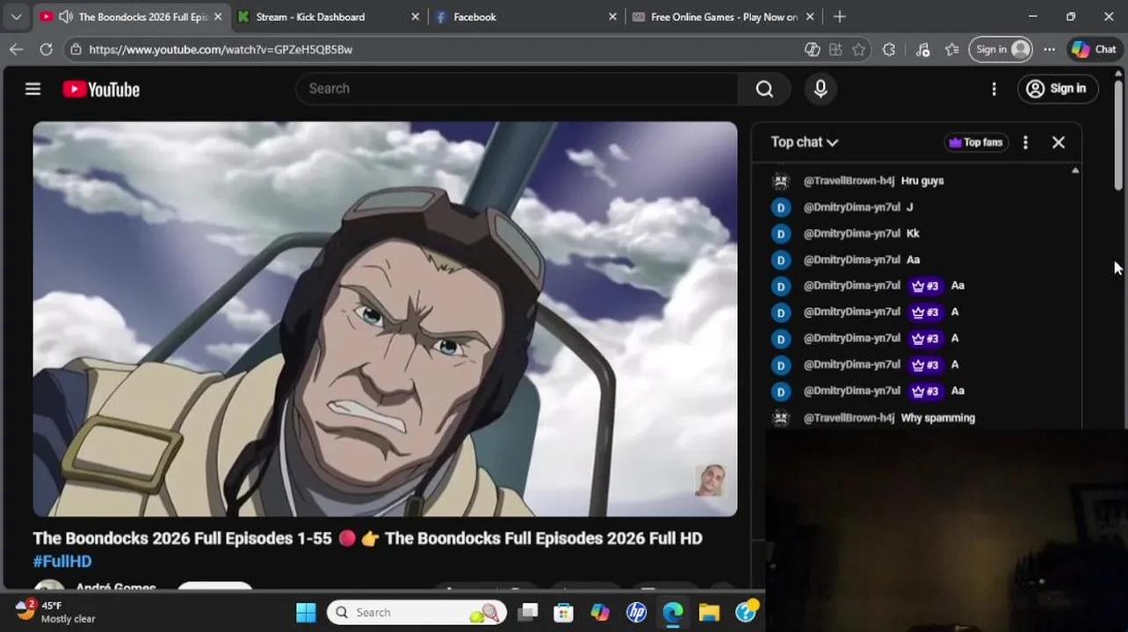The width and height of the screenshot is (1128, 632).
Task: Open Task View on the taskbar
Action: tap(527, 612)
